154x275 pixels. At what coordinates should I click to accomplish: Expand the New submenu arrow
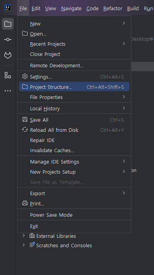pos(124,23)
